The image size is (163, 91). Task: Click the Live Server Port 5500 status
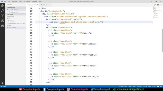pyautogui.click(x=123, y=86)
